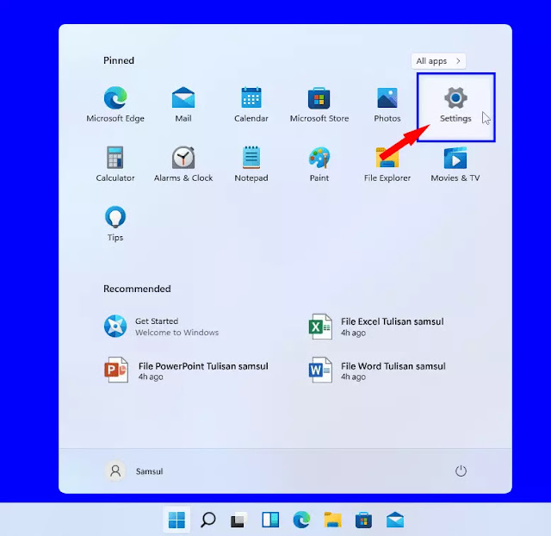Launch the Calculator app
This screenshot has width=551, height=536.
[115, 164]
